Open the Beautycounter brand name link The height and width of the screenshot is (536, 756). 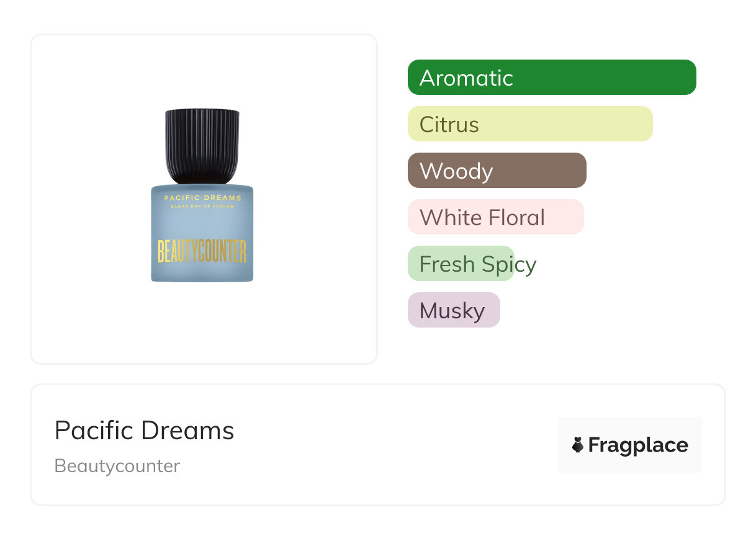pos(117,466)
